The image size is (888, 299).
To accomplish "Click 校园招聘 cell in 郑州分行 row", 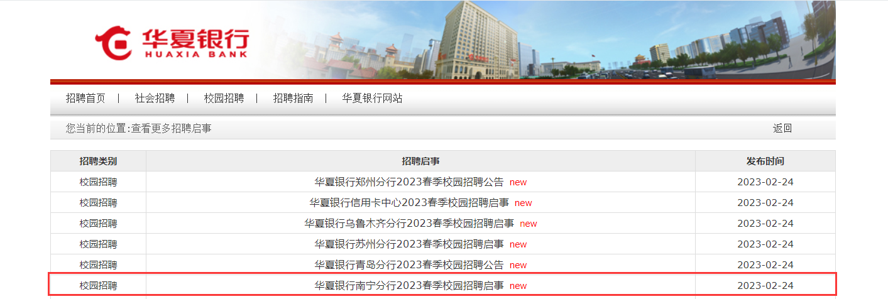I will click(x=98, y=182).
